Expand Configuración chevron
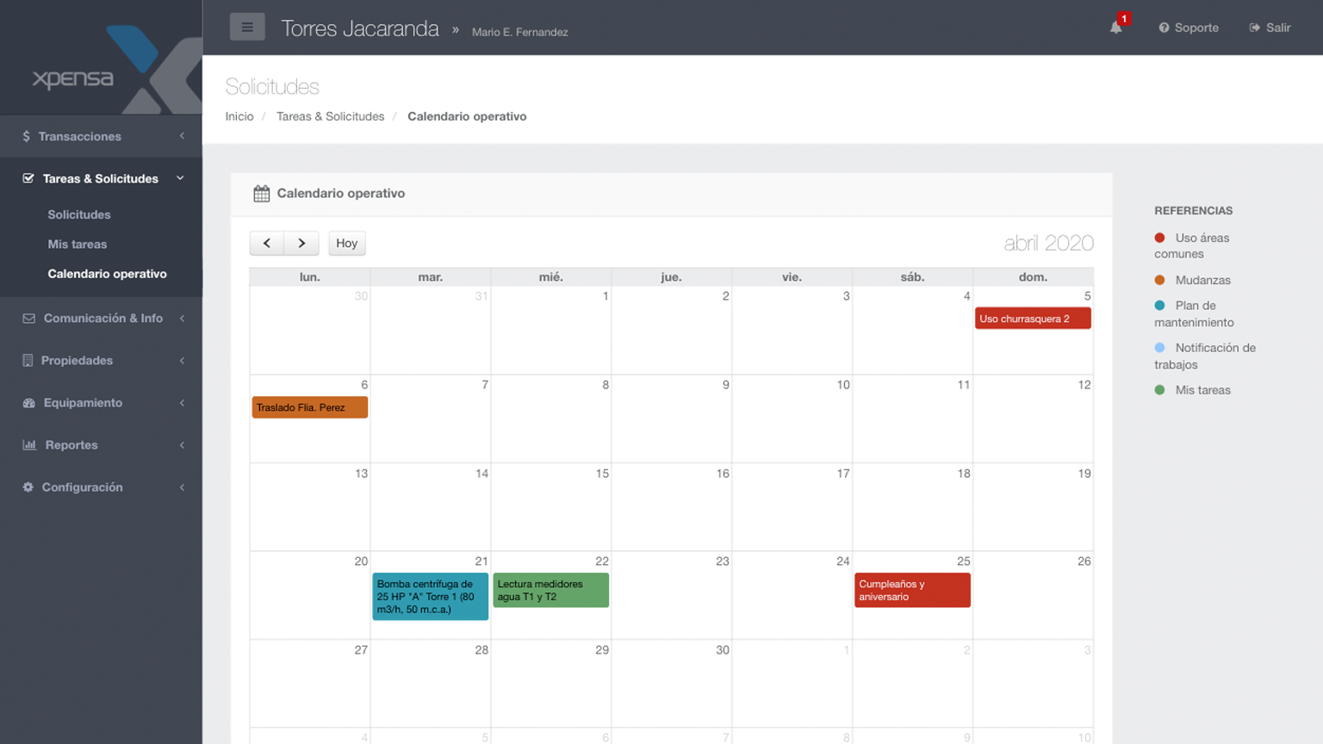 182,487
